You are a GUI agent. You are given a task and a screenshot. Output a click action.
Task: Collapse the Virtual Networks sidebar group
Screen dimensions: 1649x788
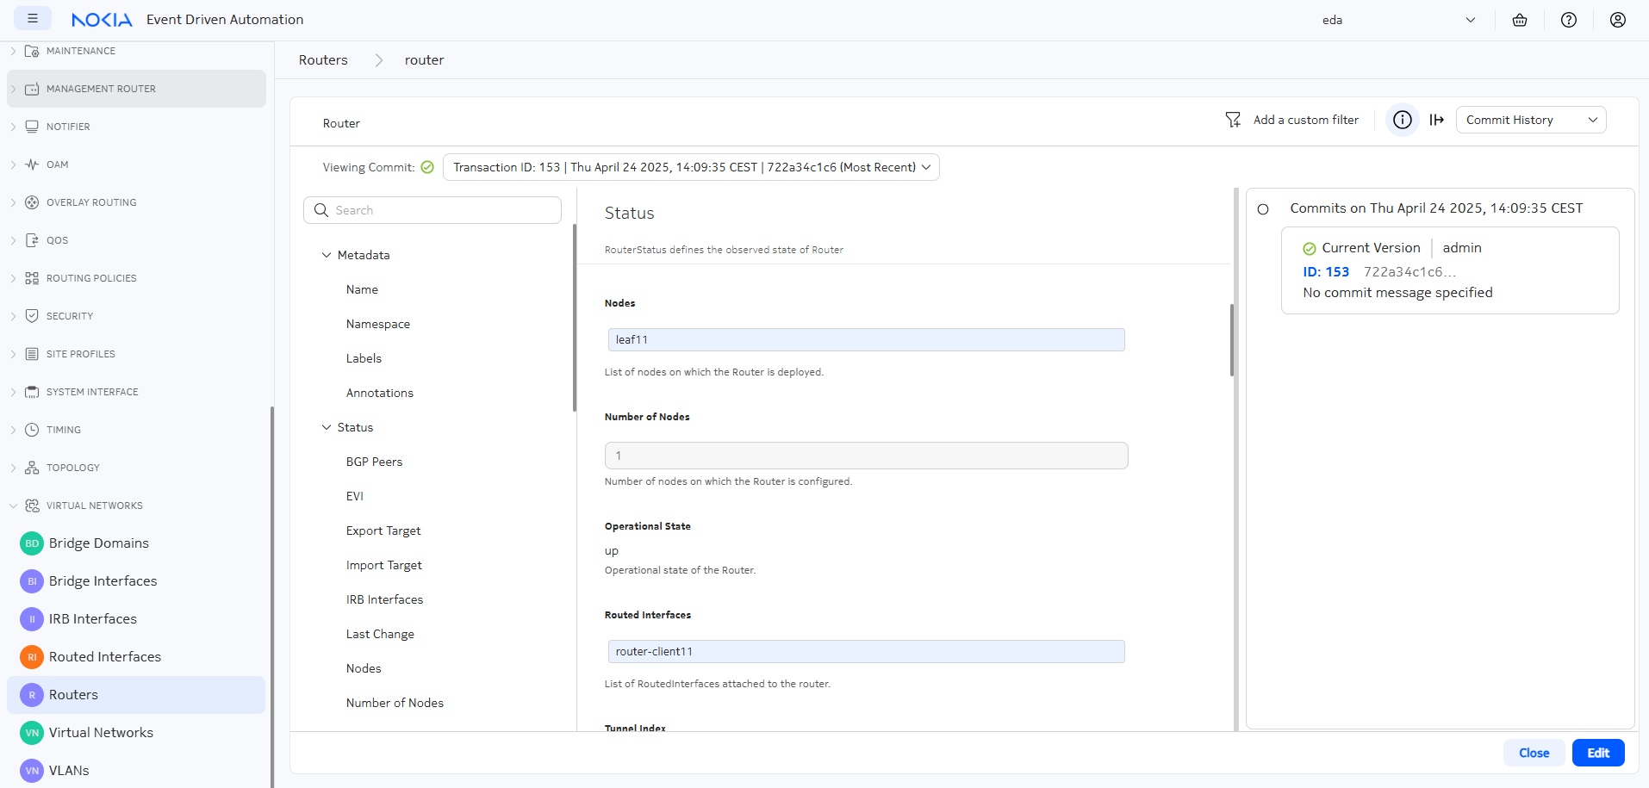point(13,506)
